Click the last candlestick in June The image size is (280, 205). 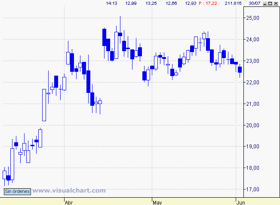point(240,70)
